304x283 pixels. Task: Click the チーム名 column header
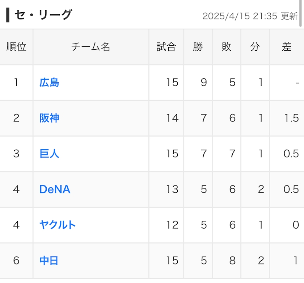coord(91,47)
